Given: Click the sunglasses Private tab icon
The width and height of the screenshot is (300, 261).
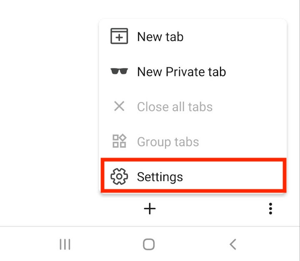Looking at the screenshot, I should coord(119,71).
